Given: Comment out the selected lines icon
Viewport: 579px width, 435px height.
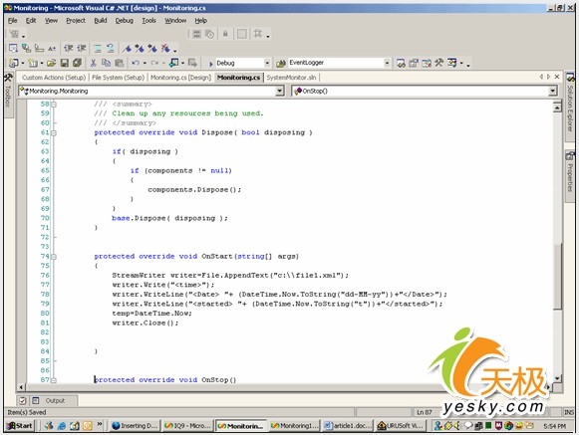Looking at the screenshot, I should click(x=98, y=49).
